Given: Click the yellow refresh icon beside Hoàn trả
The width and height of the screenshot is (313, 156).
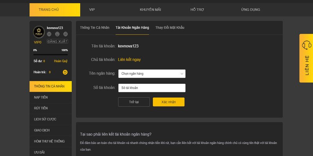Looking at the screenshot, I should click(x=65, y=72).
